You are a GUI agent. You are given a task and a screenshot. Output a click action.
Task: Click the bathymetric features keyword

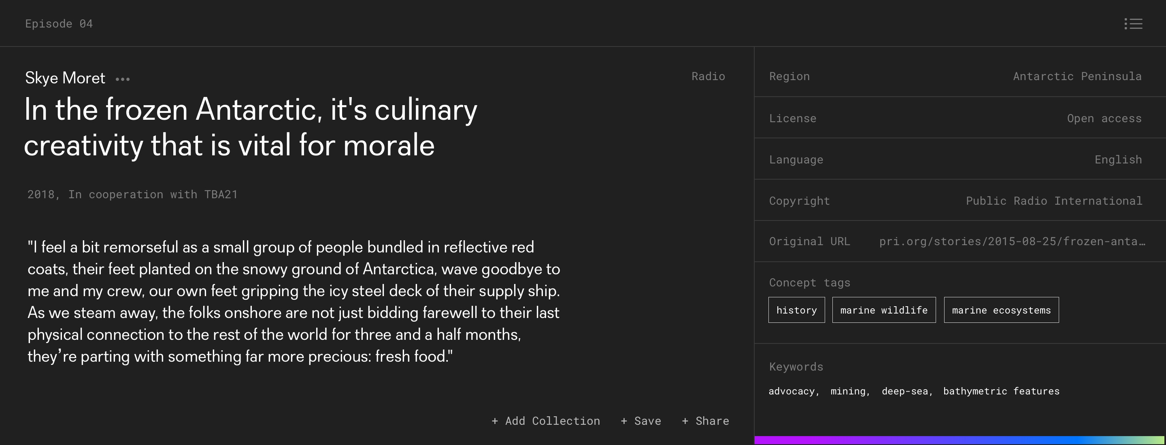[x=1001, y=391]
